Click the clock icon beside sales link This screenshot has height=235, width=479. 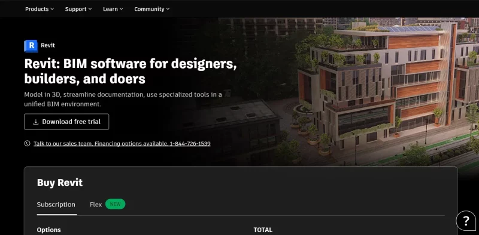(x=27, y=143)
